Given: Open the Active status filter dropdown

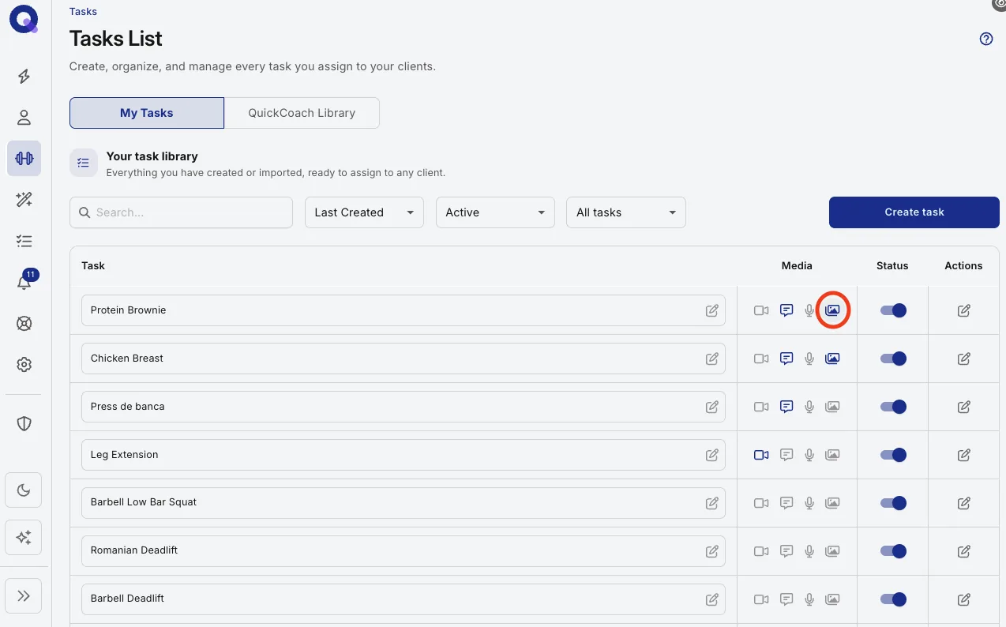Looking at the screenshot, I should tap(495, 212).
